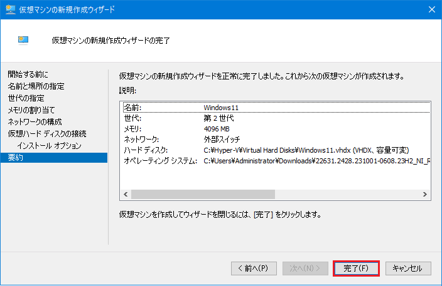The image size is (442, 286).
Task: Select the highlighted 要約 step
Action: (54, 158)
